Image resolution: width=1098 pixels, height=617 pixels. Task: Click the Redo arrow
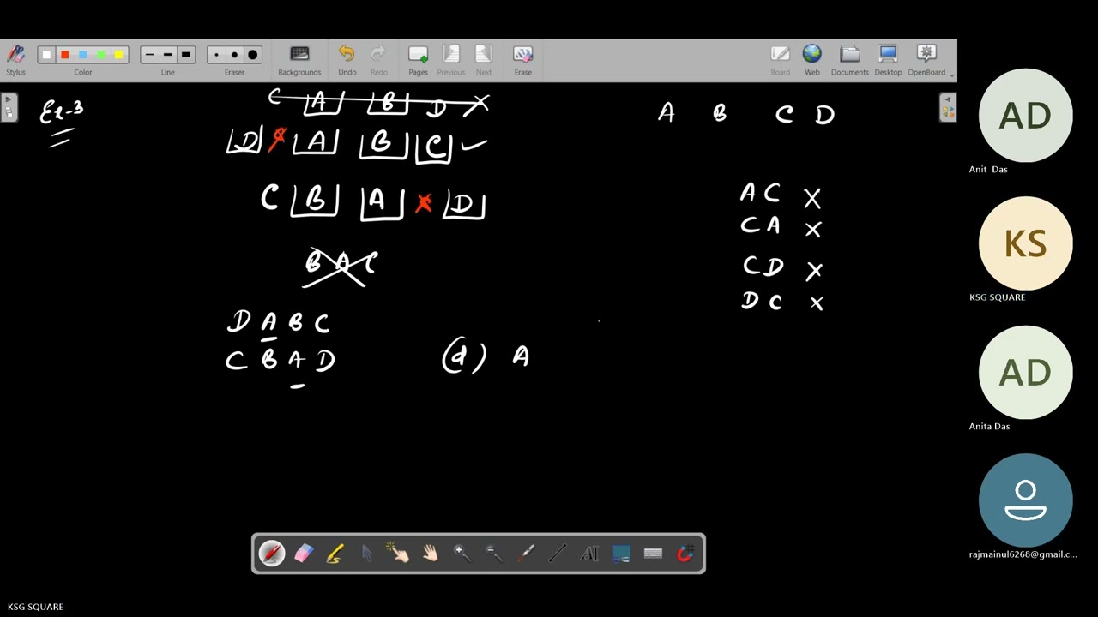pos(378,60)
